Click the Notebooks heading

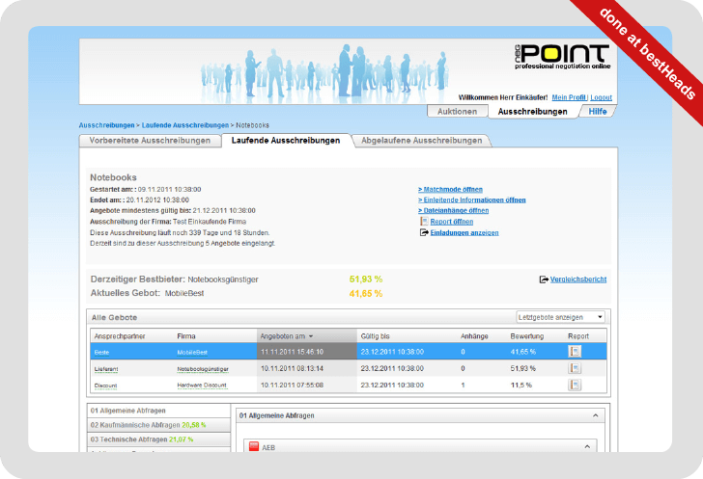click(x=113, y=177)
